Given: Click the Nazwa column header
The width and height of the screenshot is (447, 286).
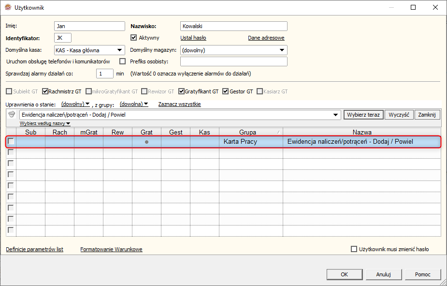Looking at the screenshot, I should (362, 132).
